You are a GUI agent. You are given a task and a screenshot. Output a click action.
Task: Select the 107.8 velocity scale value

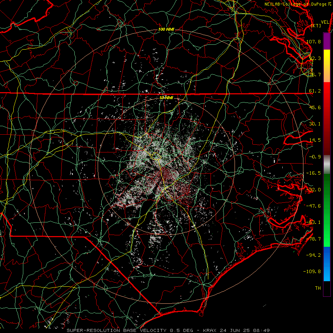point(313,41)
